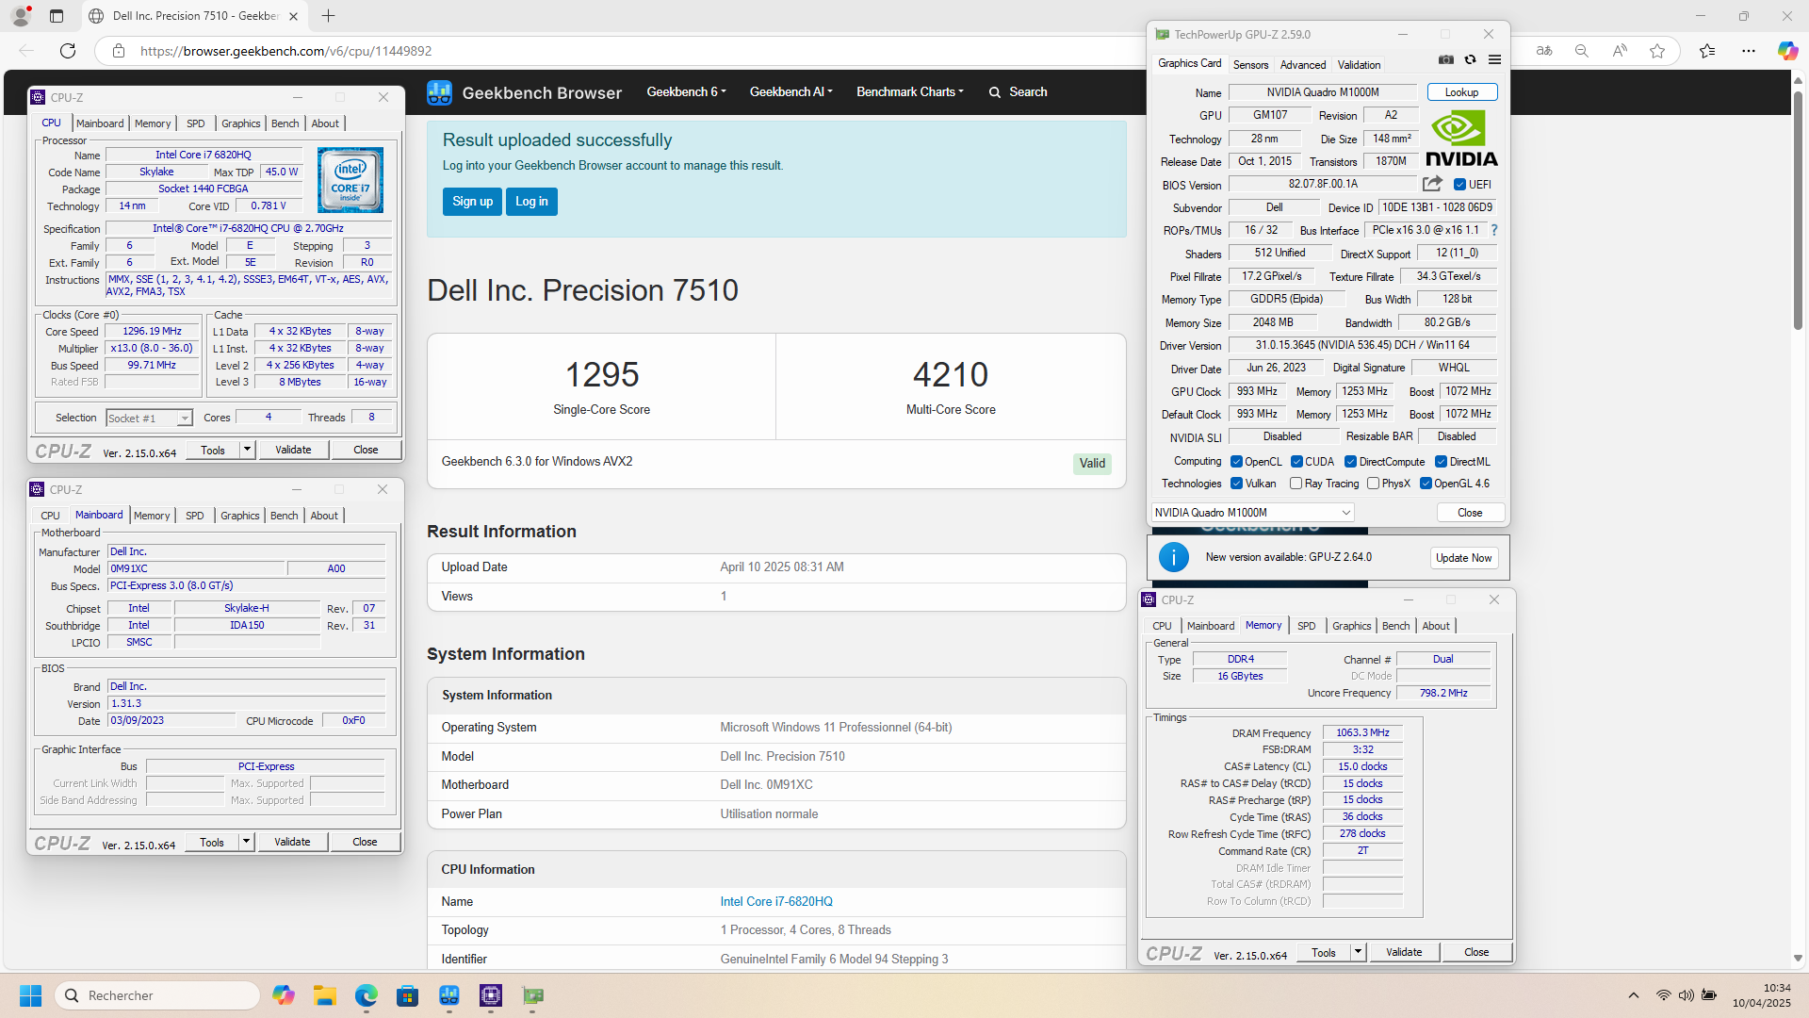
Task: Open File Explorer from the taskbar
Action: point(325,995)
